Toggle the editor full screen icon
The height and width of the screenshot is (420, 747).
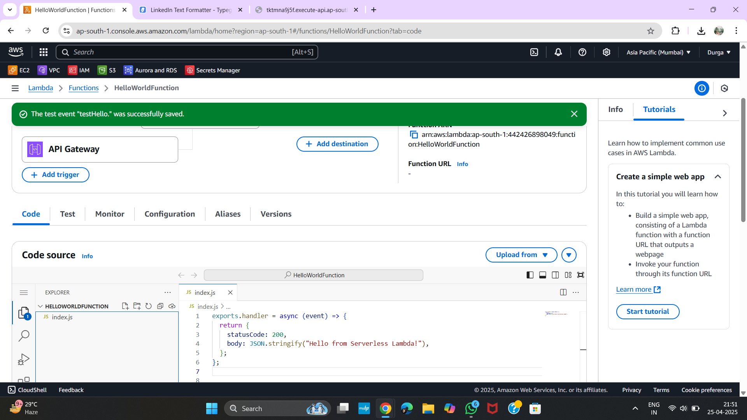click(x=580, y=275)
